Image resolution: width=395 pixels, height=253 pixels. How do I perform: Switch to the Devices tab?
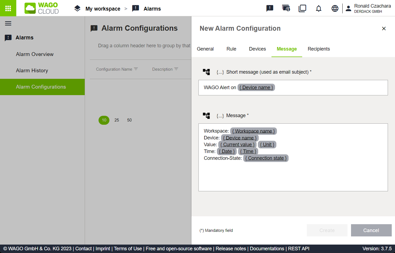[x=257, y=49]
